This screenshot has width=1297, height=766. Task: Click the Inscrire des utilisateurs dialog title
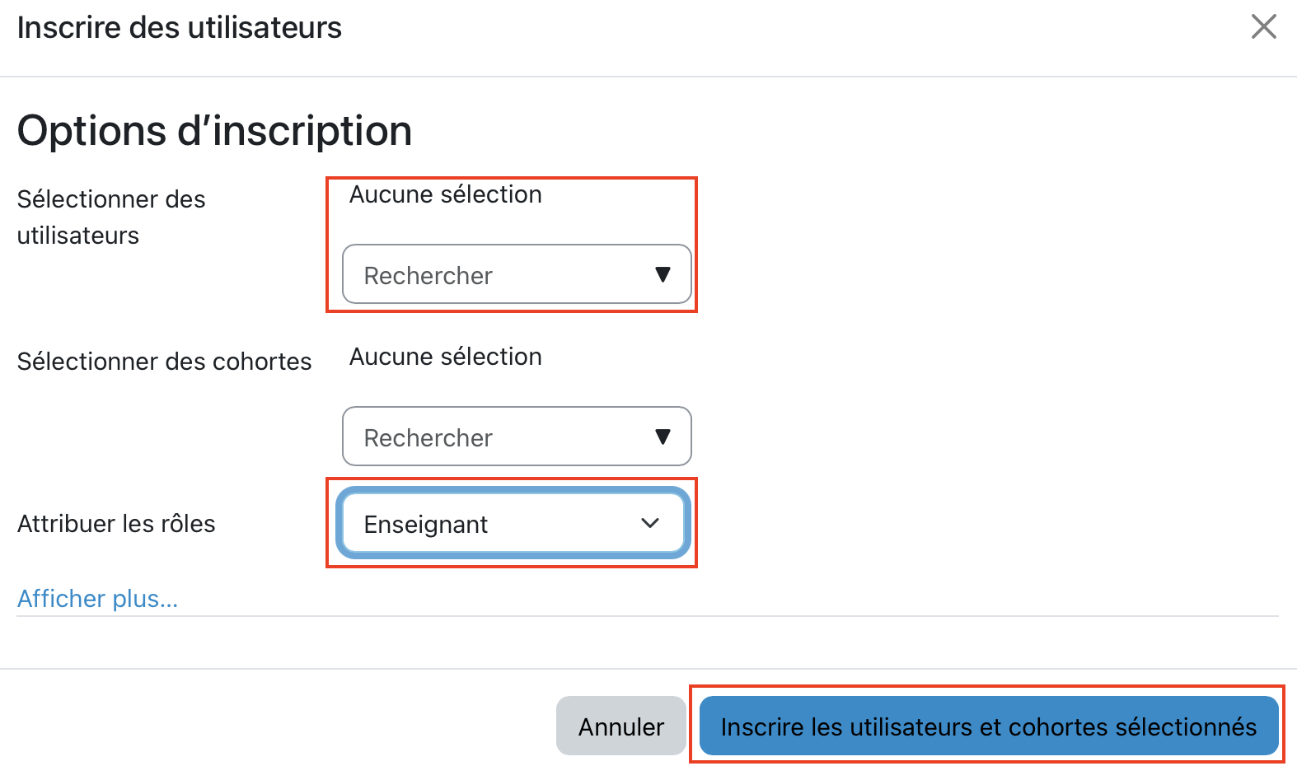179,28
